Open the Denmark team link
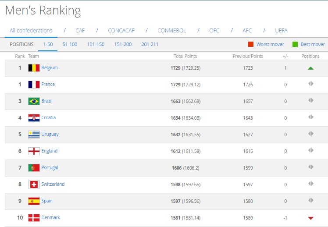The height and width of the screenshot is (227, 328). click(x=50, y=217)
